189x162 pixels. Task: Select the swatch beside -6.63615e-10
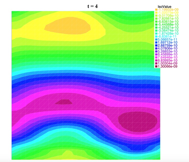[x=156, y=22]
